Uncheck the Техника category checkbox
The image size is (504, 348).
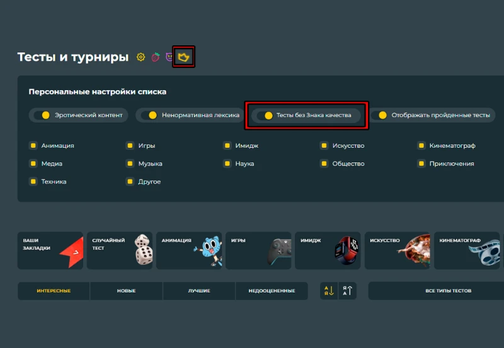click(x=33, y=182)
